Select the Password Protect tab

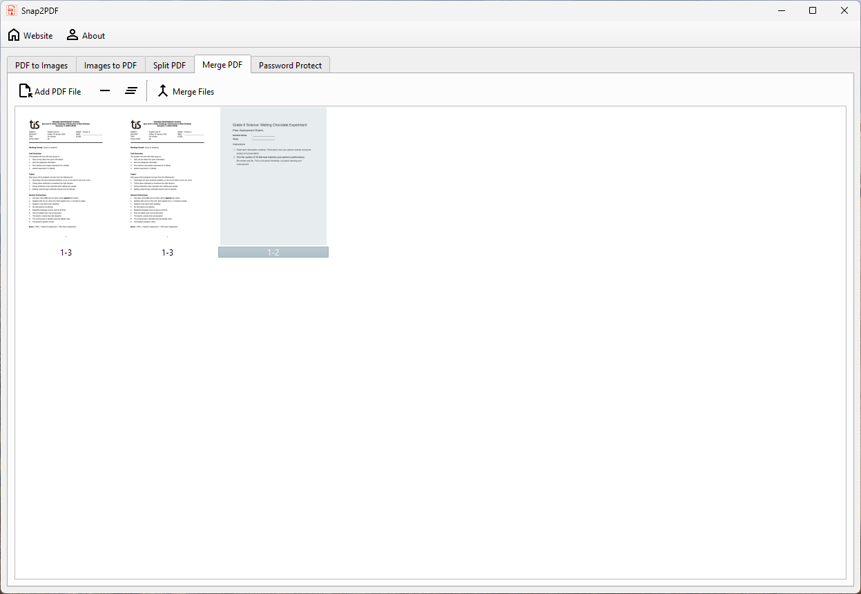click(x=290, y=66)
